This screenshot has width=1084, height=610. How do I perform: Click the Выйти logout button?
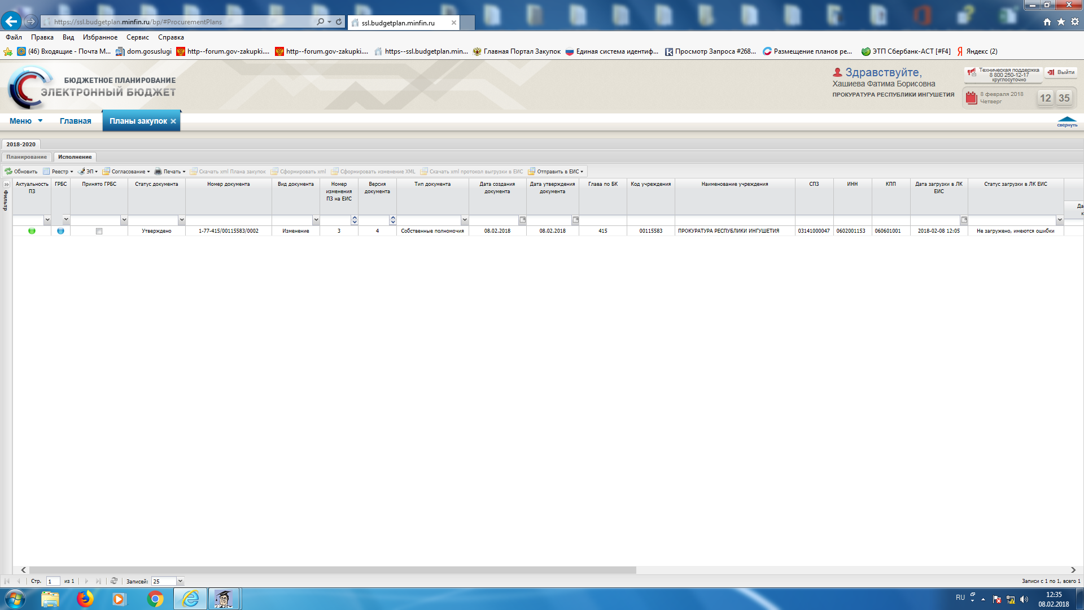pyautogui.click(x=1061, y=72)
